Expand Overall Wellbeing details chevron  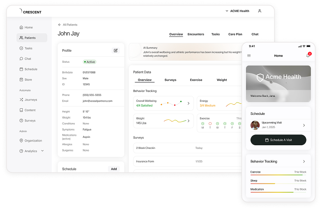click(189, 103)
